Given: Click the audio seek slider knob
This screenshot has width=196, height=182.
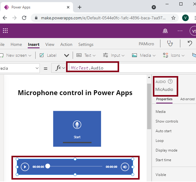Looking at the screenshot, I should [48, 166].
